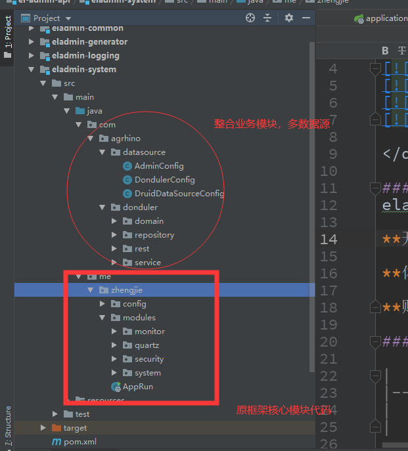Screen dimensions: 408x451
Task: Collapse the java source folder
Action: click(x=67, y=111)
